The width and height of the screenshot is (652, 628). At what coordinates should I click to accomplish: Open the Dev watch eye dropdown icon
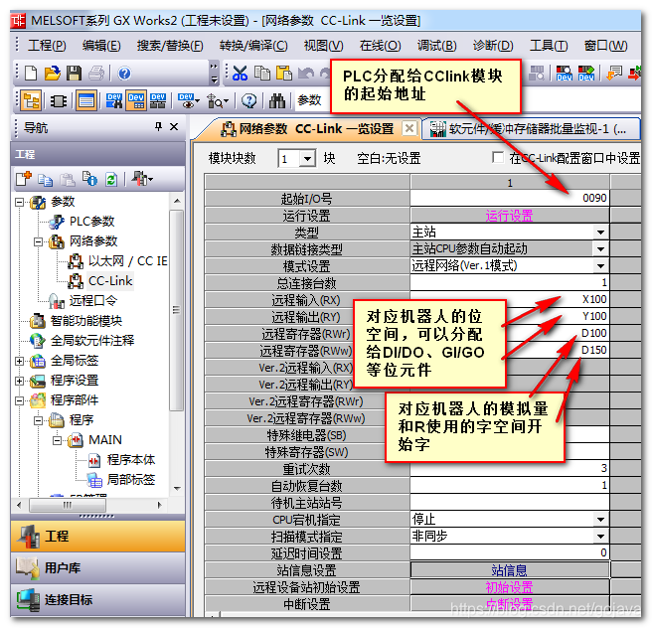[x=189, y=100]
